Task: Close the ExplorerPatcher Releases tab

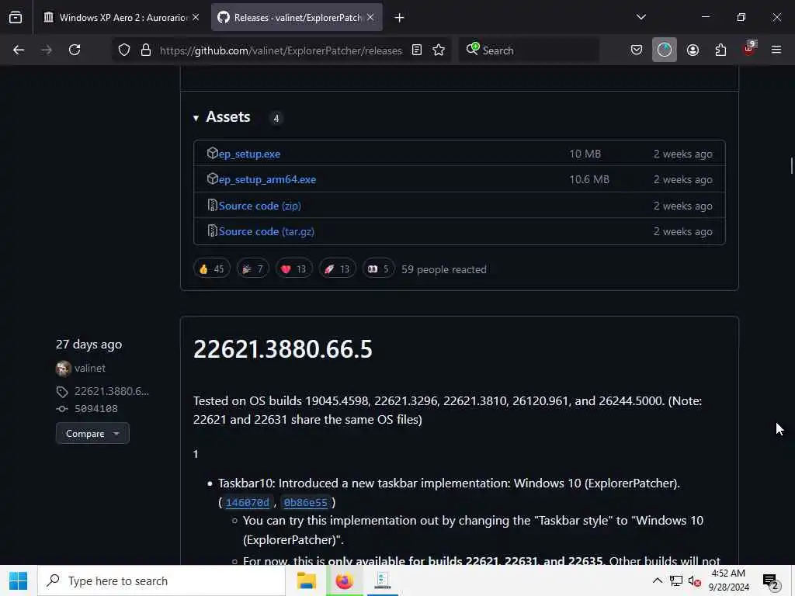Action: point(370,17)
